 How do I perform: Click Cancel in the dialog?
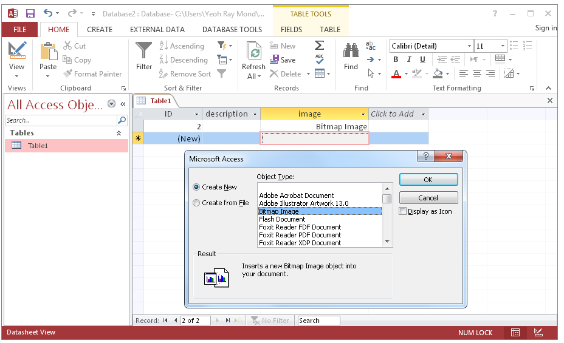click(428, 198)
